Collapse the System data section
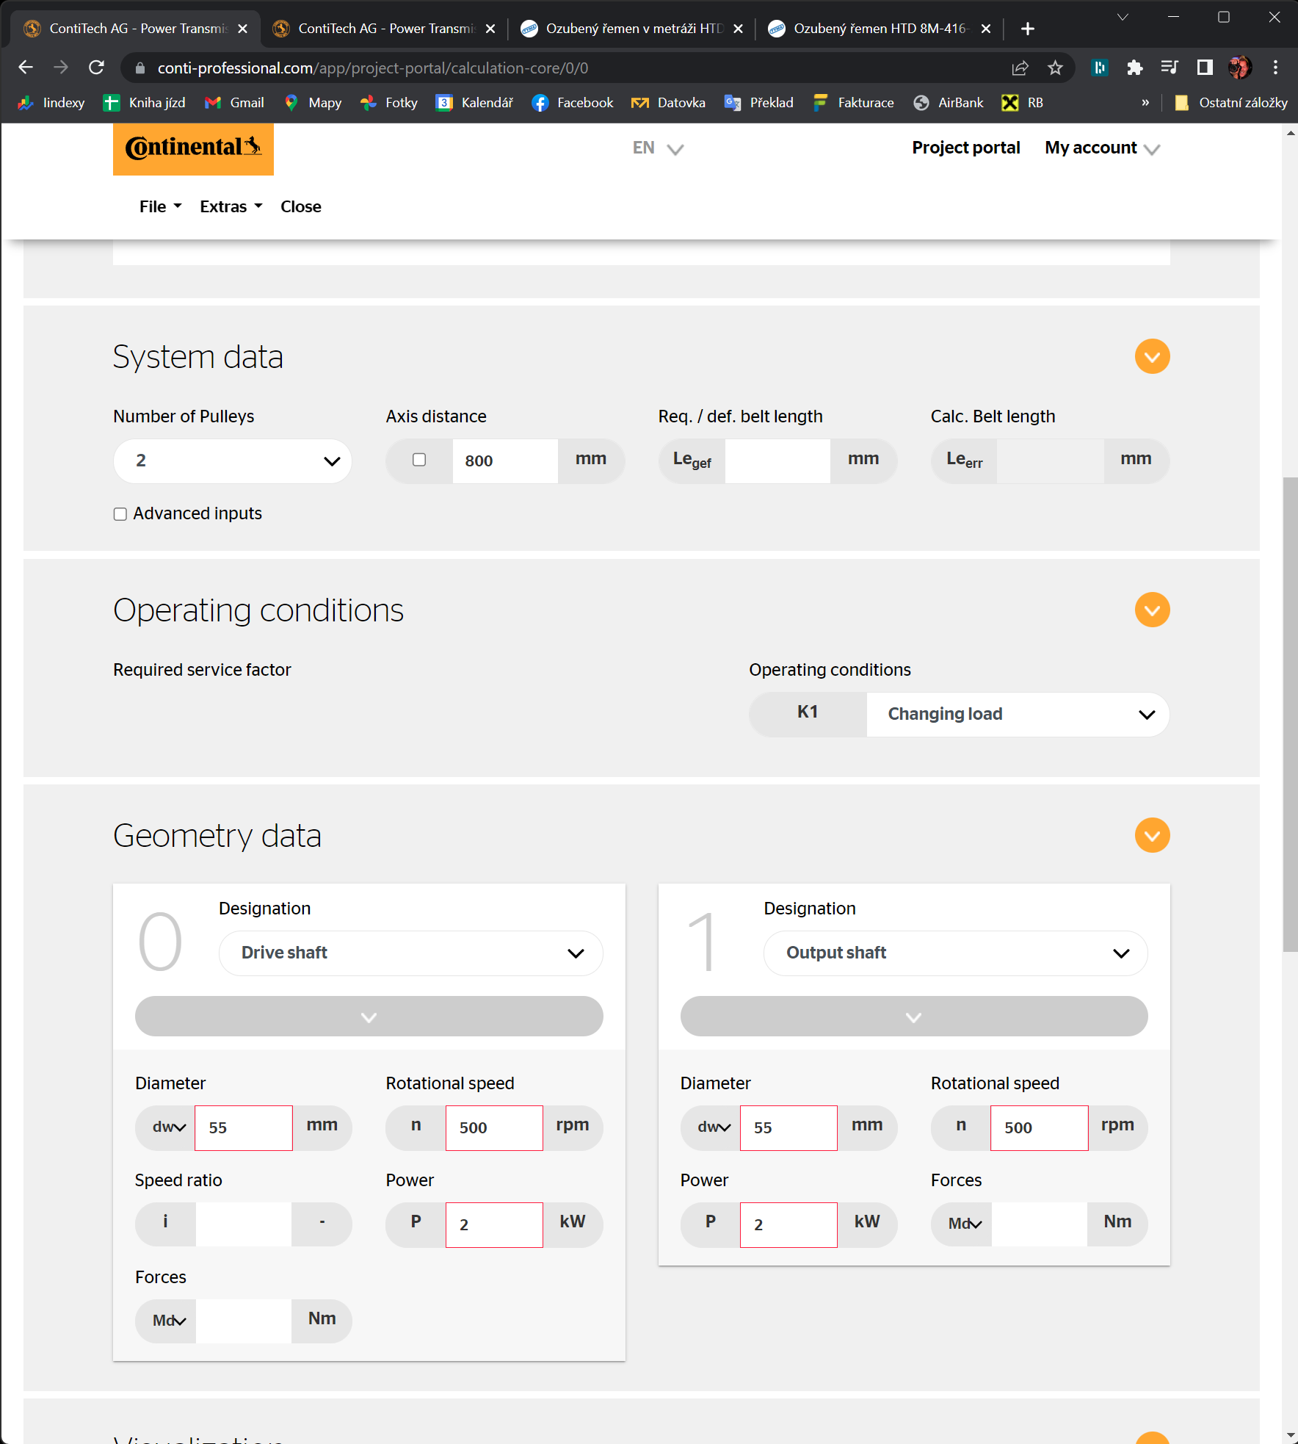Screen dimensions: 1298x1444 point(1152,357)
